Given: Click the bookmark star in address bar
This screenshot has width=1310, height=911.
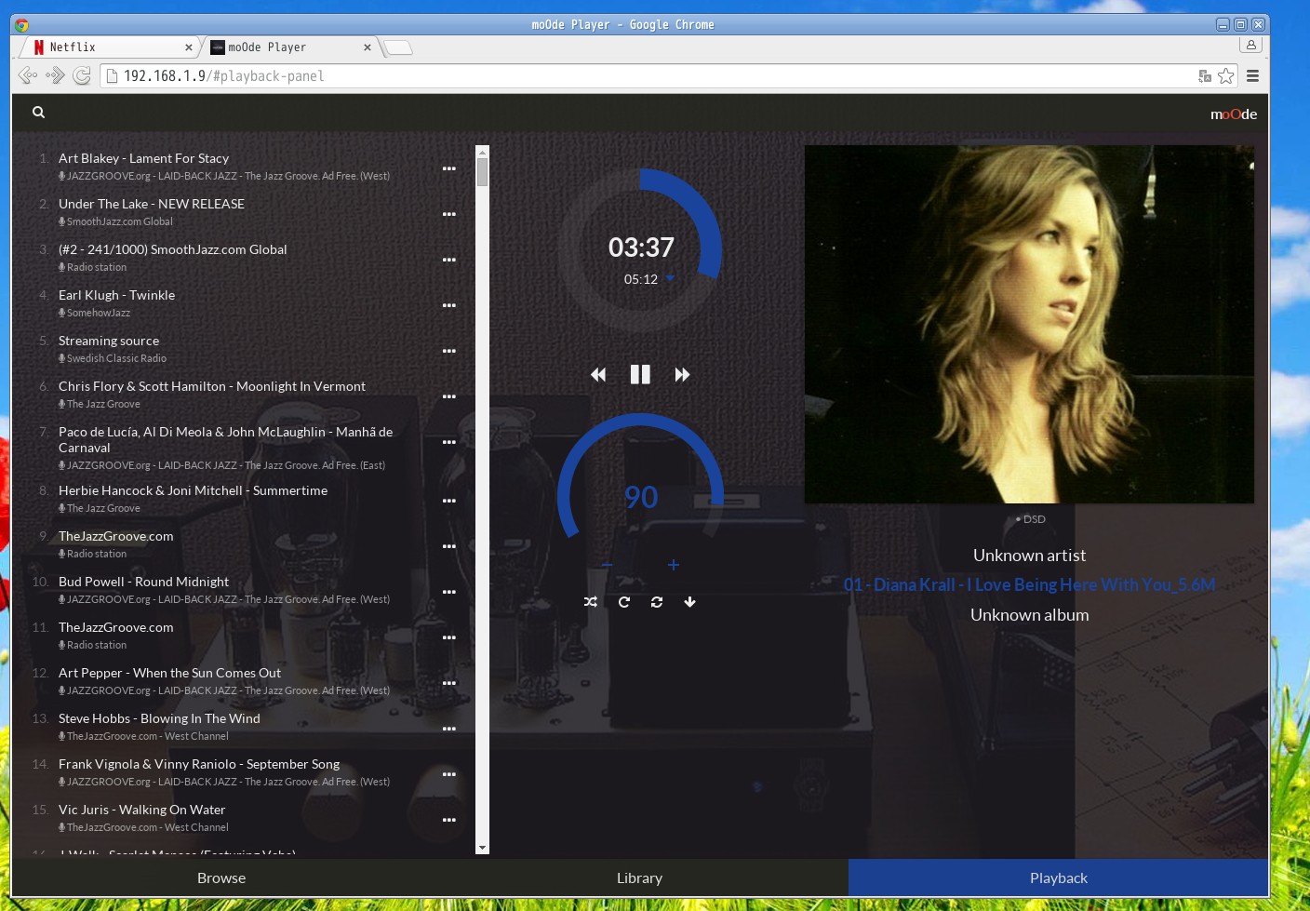Looking at the screenshot, I should tap(1226, 76).
